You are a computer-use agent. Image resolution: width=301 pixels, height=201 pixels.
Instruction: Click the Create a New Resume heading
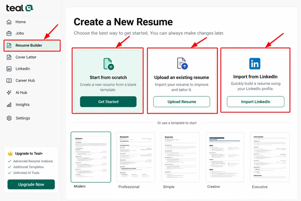[123, 22]
